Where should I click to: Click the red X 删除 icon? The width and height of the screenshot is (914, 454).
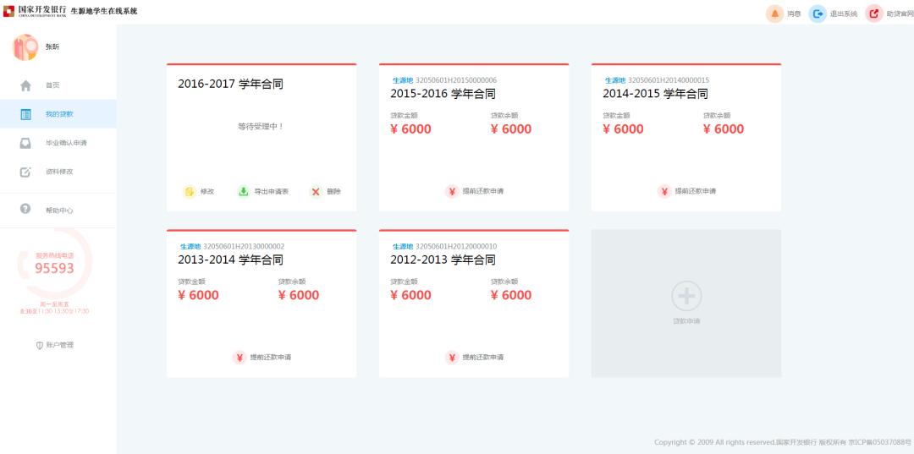click(316, 192)
